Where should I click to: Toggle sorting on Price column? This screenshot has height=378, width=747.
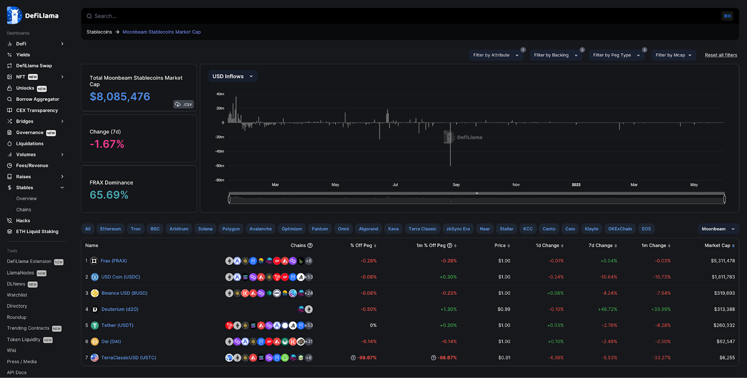pyautogui.click(x=502, y=245)
